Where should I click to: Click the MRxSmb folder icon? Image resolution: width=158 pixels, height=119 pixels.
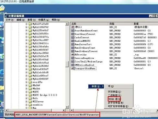30,89
